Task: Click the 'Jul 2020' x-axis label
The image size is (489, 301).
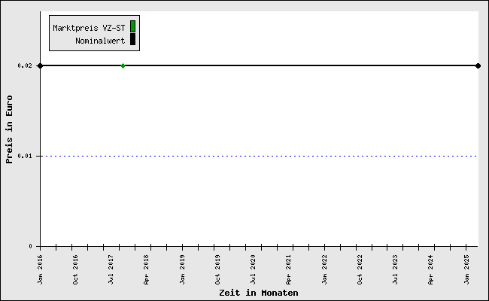Action: pyautogui.click(x=254, y=269)
